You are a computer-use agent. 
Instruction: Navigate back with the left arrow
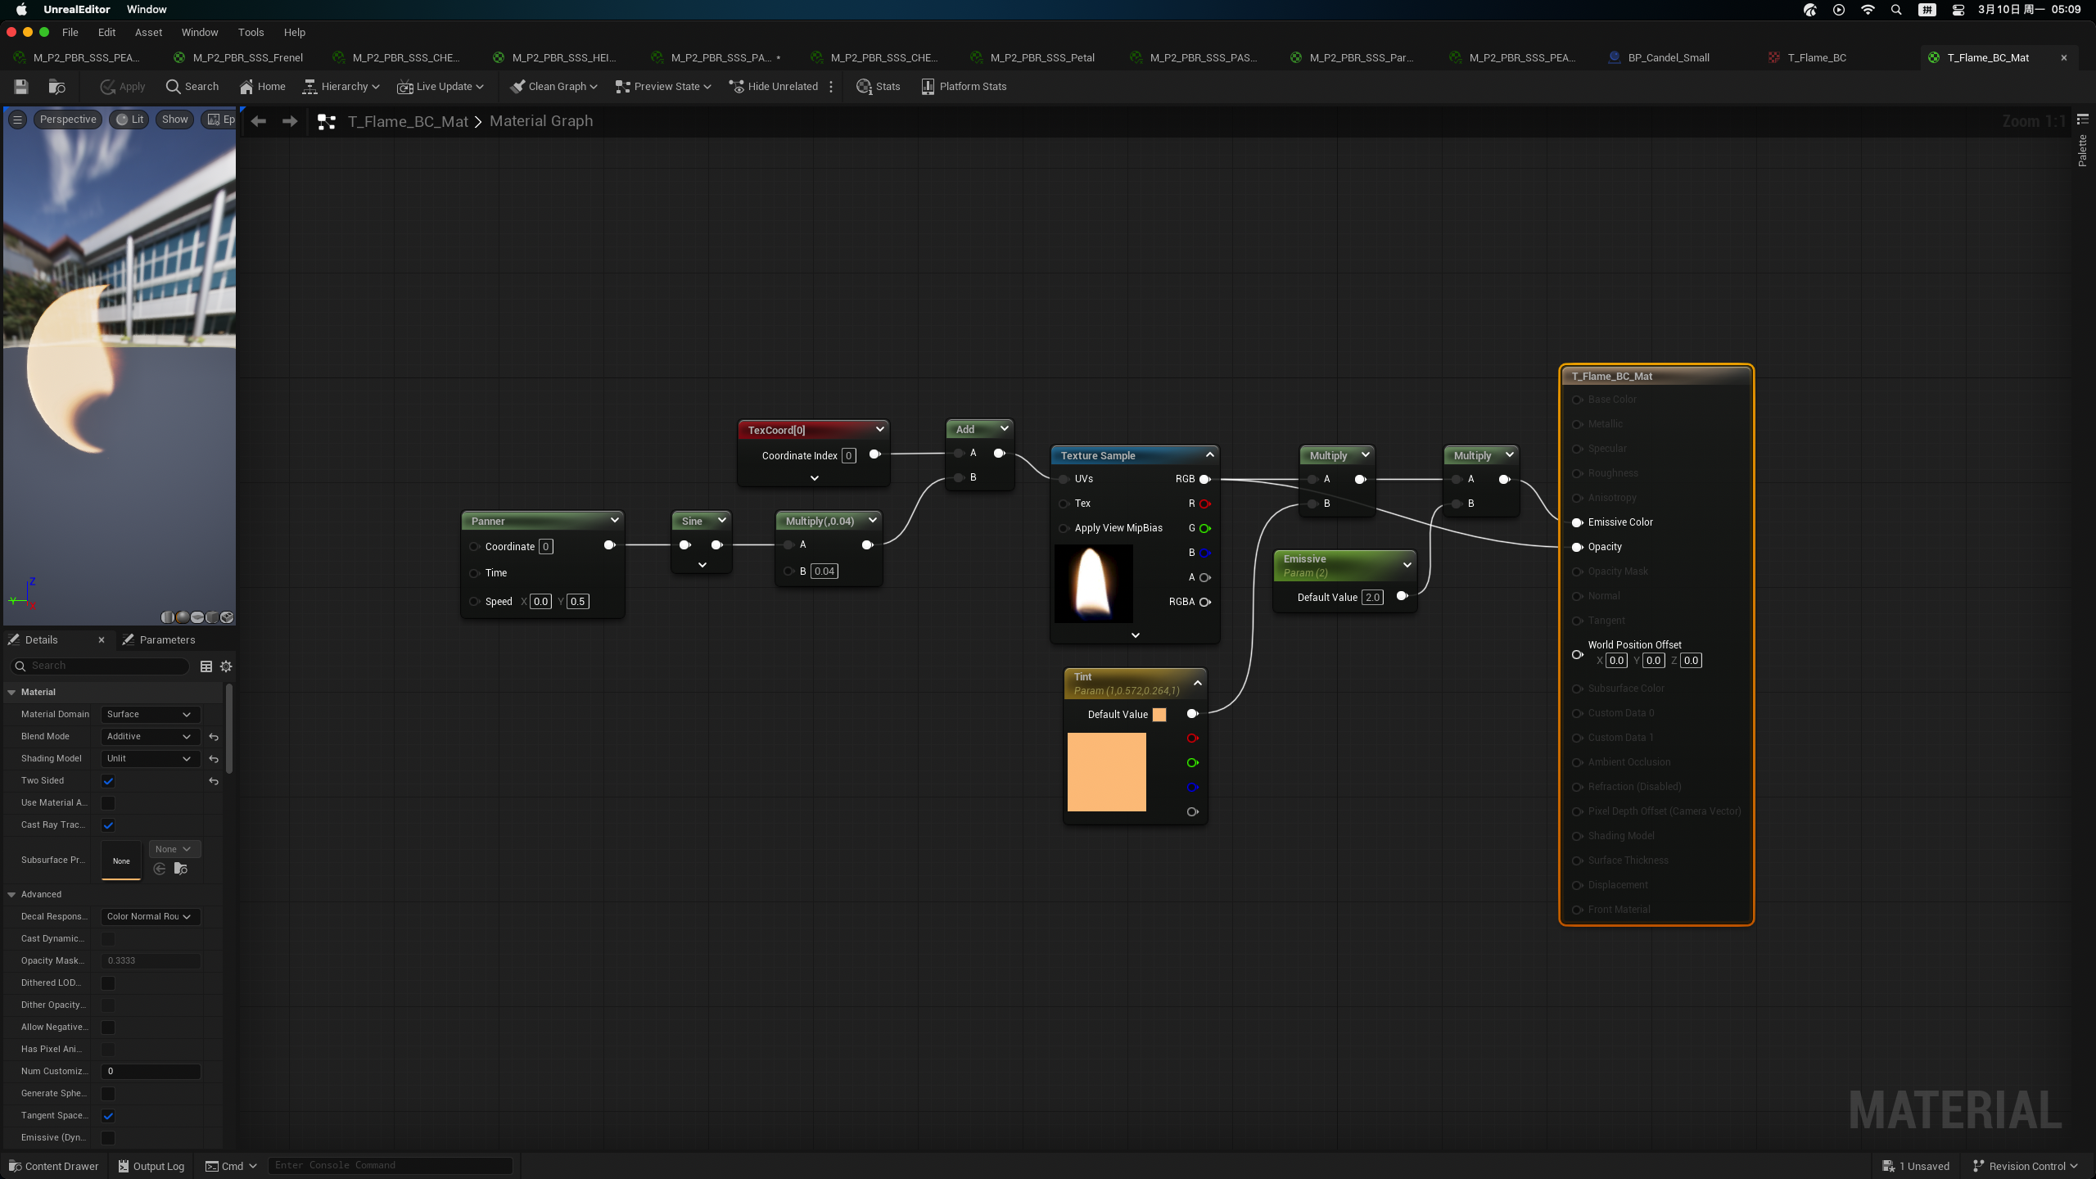(259, 121)
